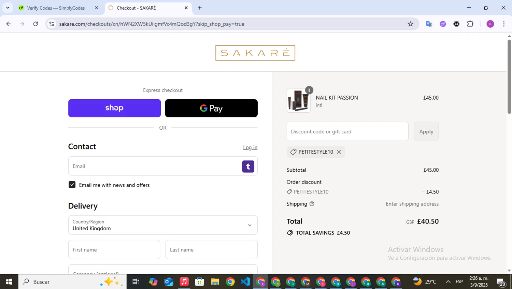This screenshot has height=289, width=512.
Task: Click the SAKARÉ logo
Action: 255,53
